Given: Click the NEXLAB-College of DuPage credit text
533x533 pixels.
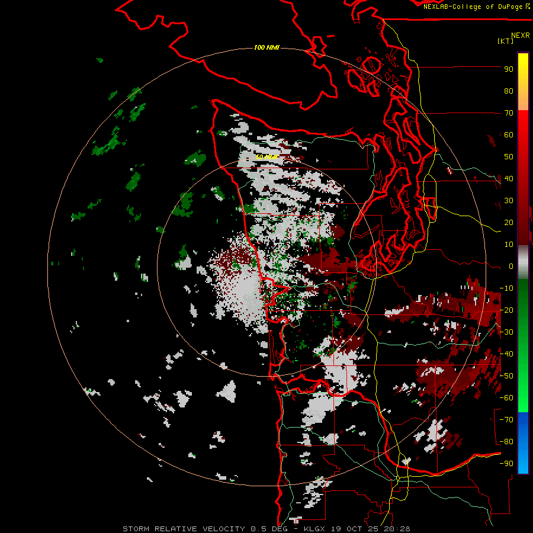Looking at the screenshot, I should (x=474, y=7).
